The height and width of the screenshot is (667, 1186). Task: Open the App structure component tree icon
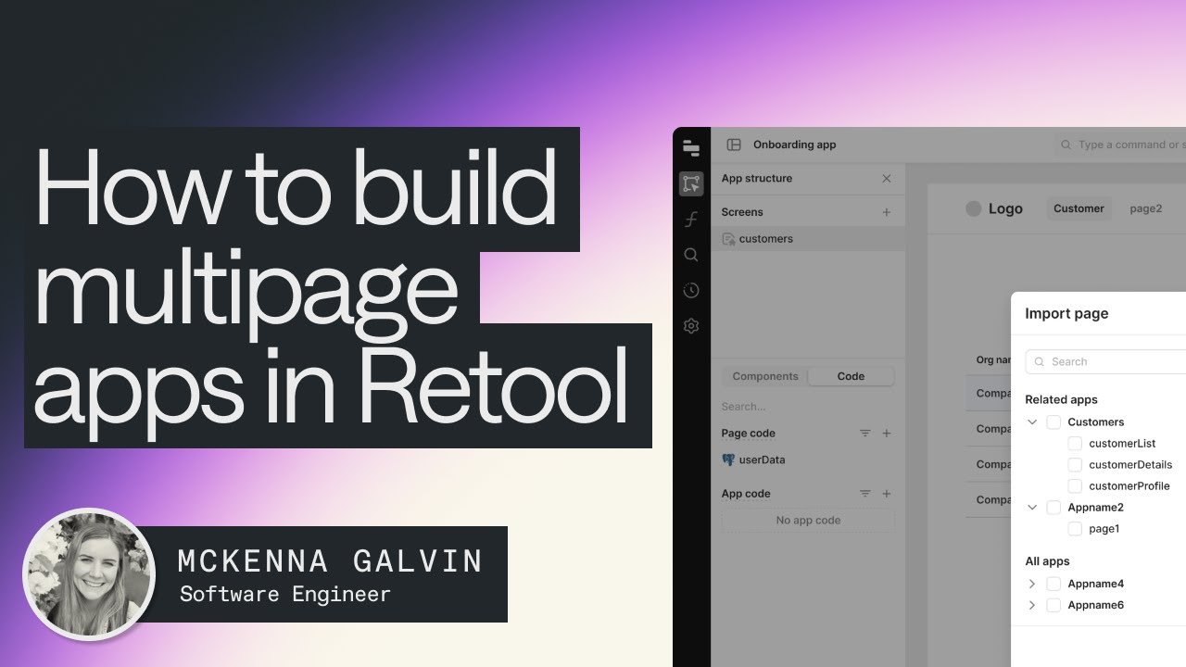tap(690, 183)
